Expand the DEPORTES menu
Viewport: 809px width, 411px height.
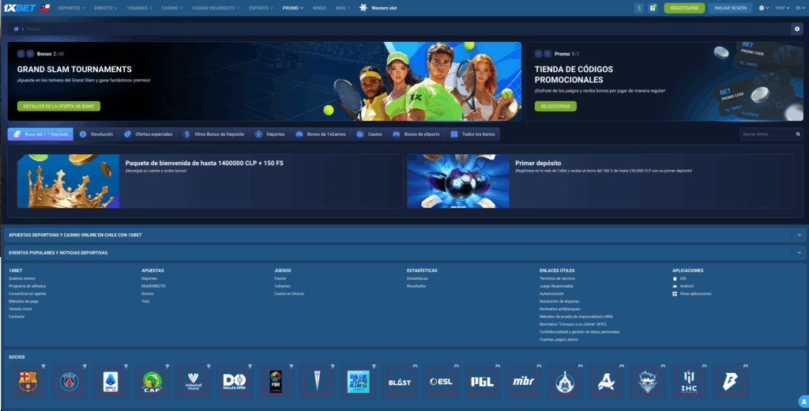click(x=71, y=8)
